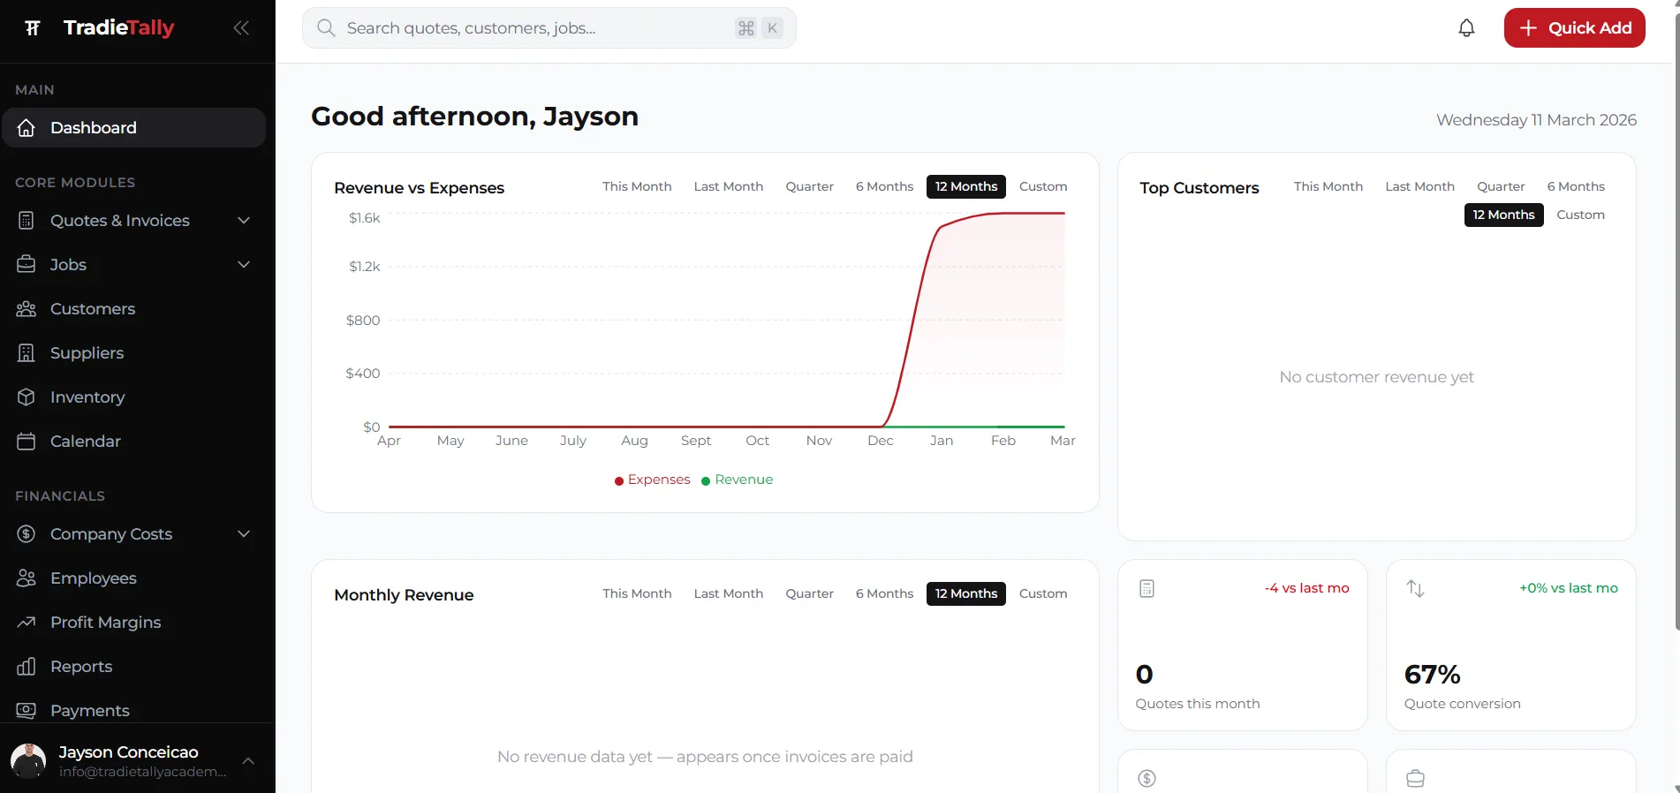This screenshot has width=1680, height=793.
Task: Select 12 Months in Revenue vs Expenses
Action: click(966, 186)
